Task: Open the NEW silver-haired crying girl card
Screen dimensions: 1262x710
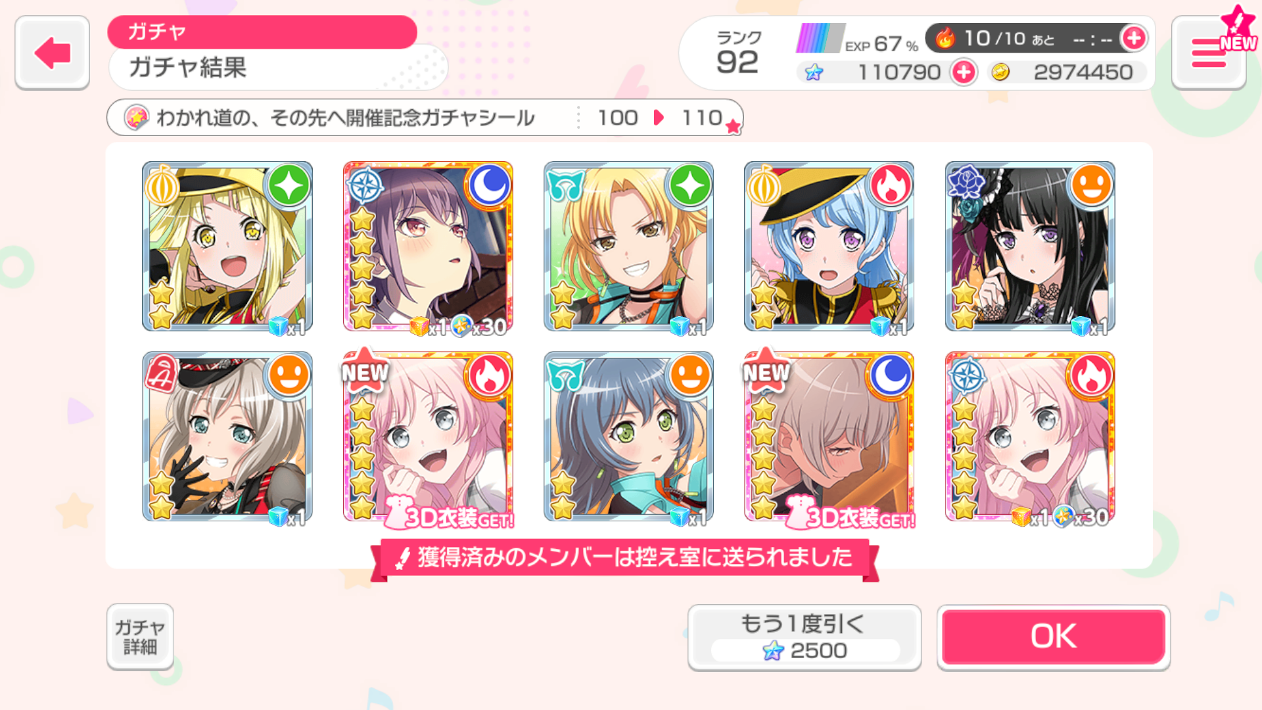Action: click(x=829, y=437)
